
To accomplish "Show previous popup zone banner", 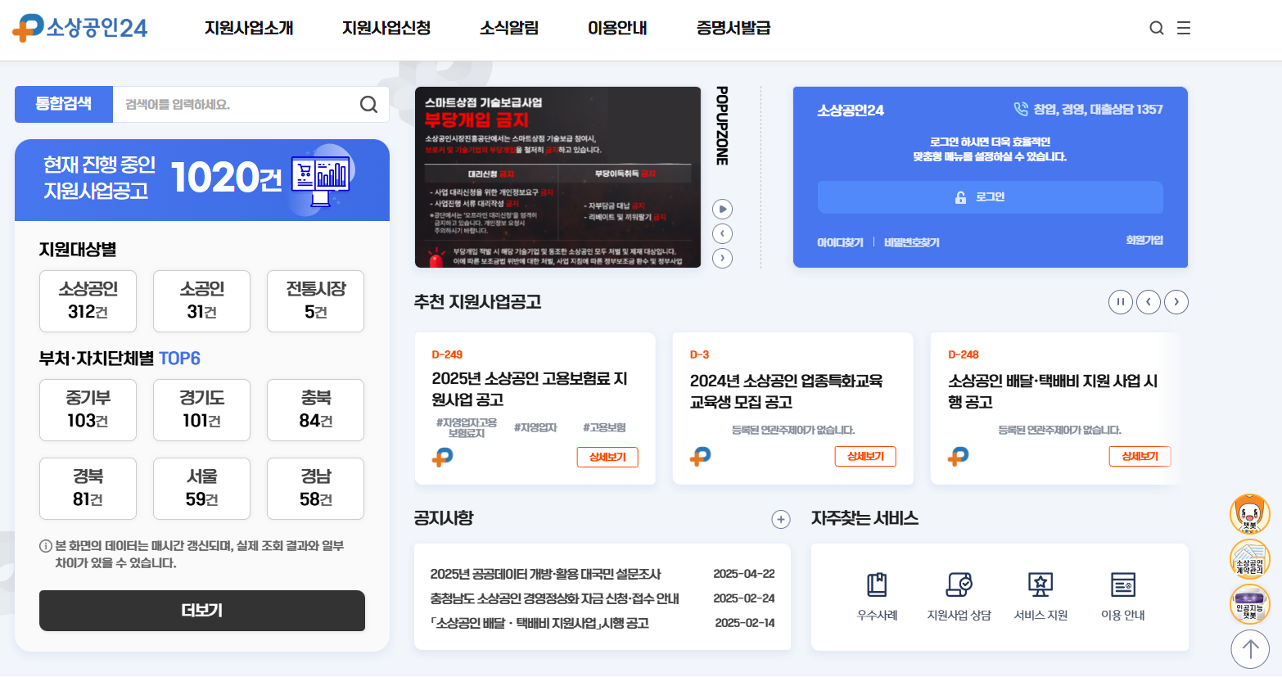I will [x=722, y=233].
